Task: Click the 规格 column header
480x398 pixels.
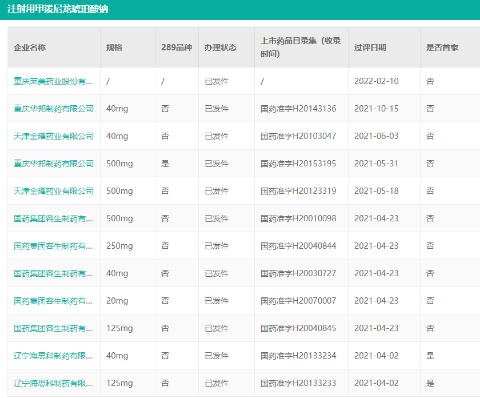Action: pos(114,47)
